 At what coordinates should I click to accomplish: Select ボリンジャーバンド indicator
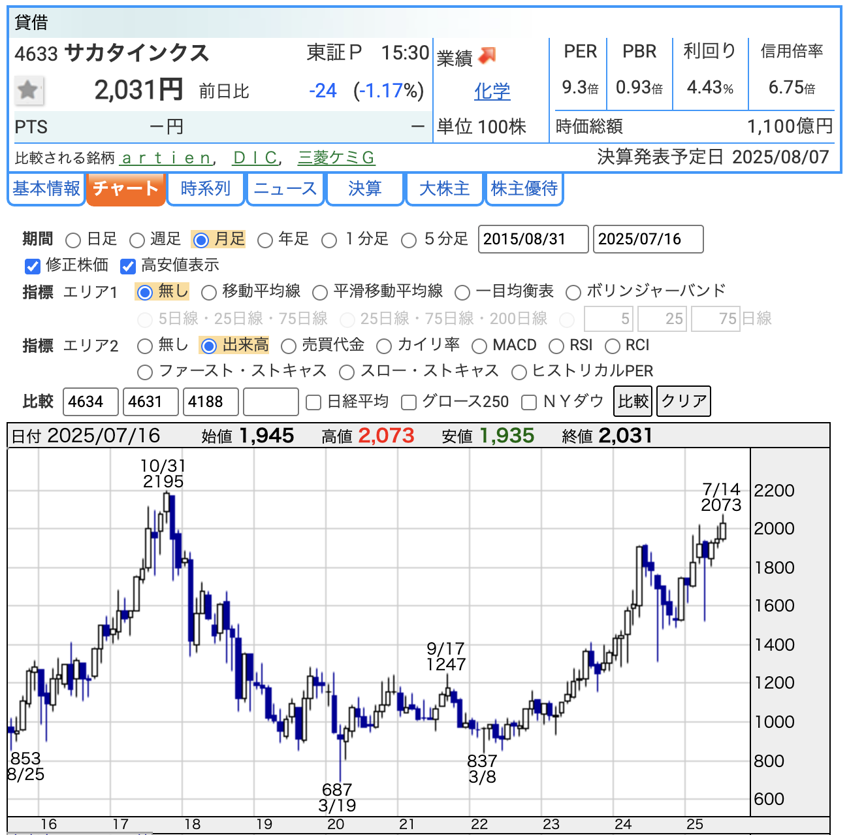tap(573, 293)
